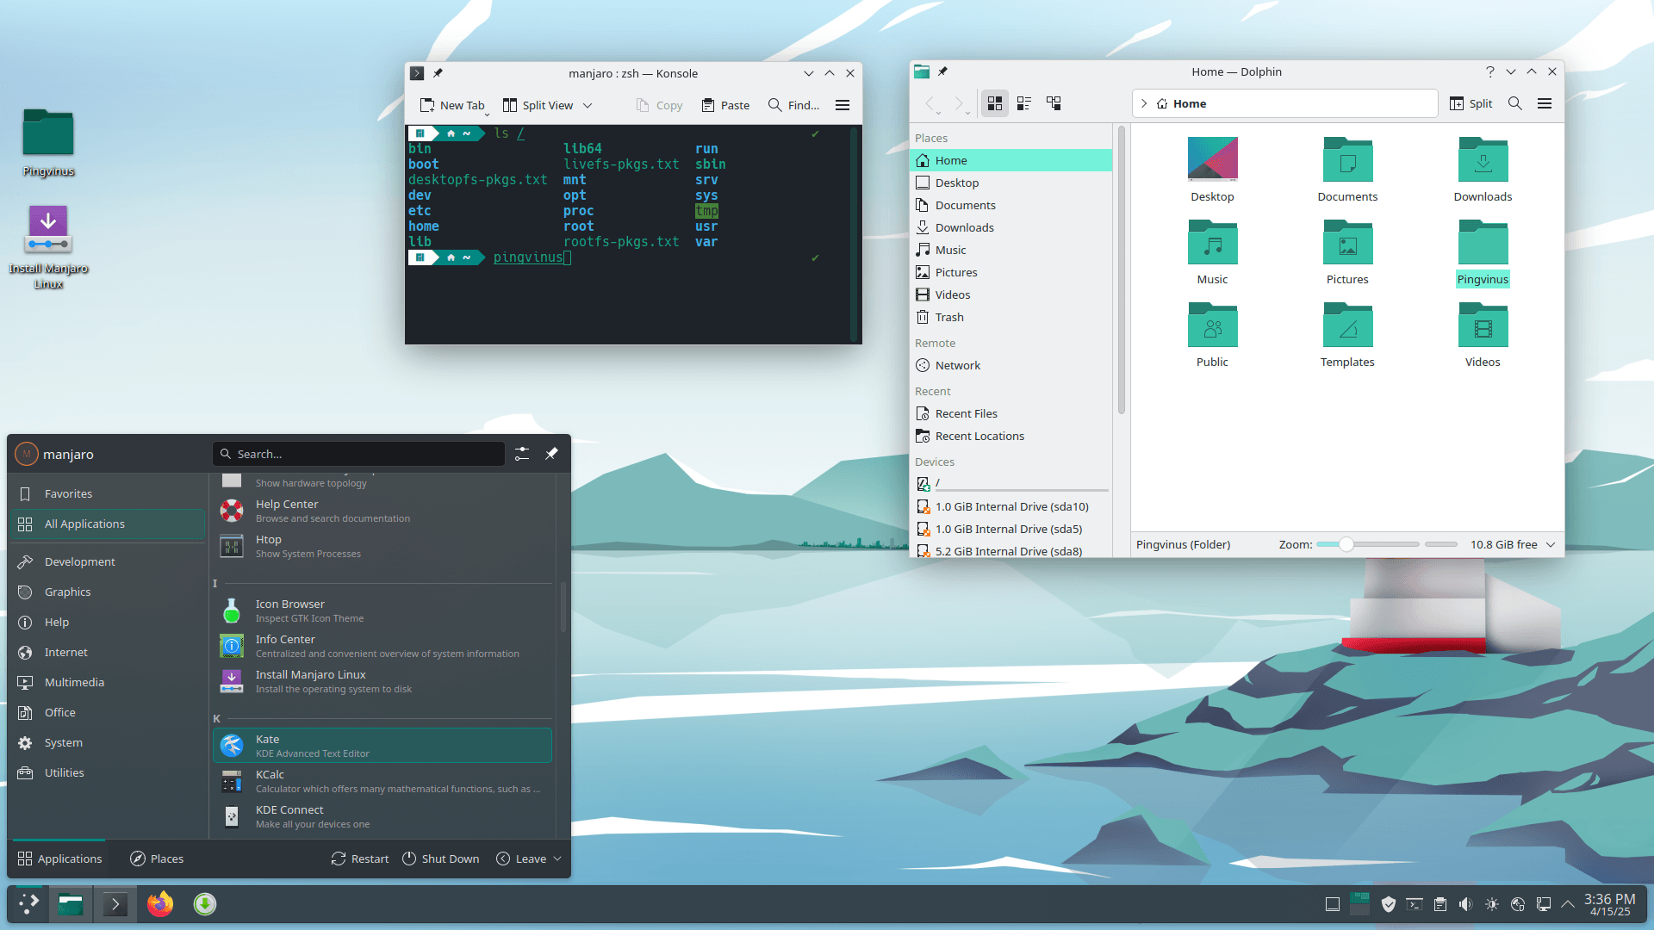Select All Applications category

[x=108, y=524]
